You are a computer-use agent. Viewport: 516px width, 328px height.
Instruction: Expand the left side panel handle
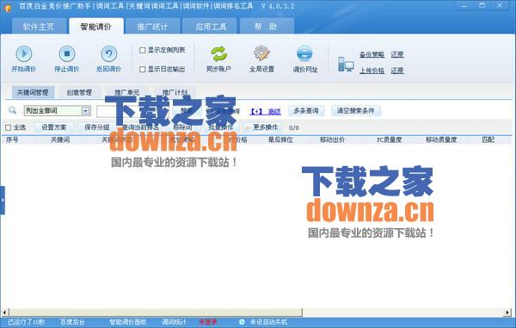(x=3, y=201)
